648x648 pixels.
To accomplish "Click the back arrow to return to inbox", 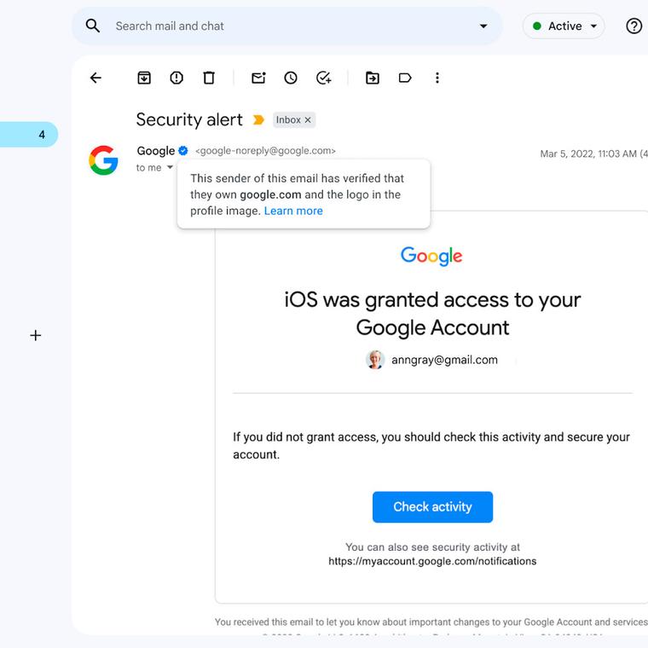I will [x=95, y=78].
